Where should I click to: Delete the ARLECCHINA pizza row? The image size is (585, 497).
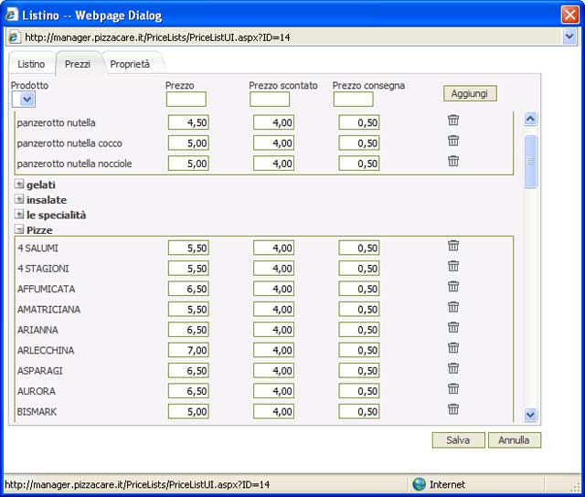(x=453, y=348)
